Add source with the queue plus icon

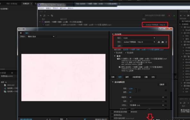(41, 16)
